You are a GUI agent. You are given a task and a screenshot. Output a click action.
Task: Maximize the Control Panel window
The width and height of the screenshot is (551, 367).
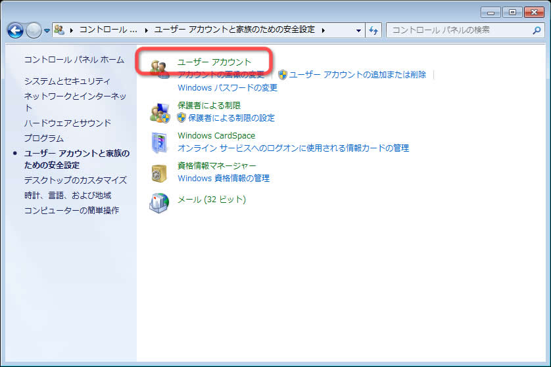(512, 12)
